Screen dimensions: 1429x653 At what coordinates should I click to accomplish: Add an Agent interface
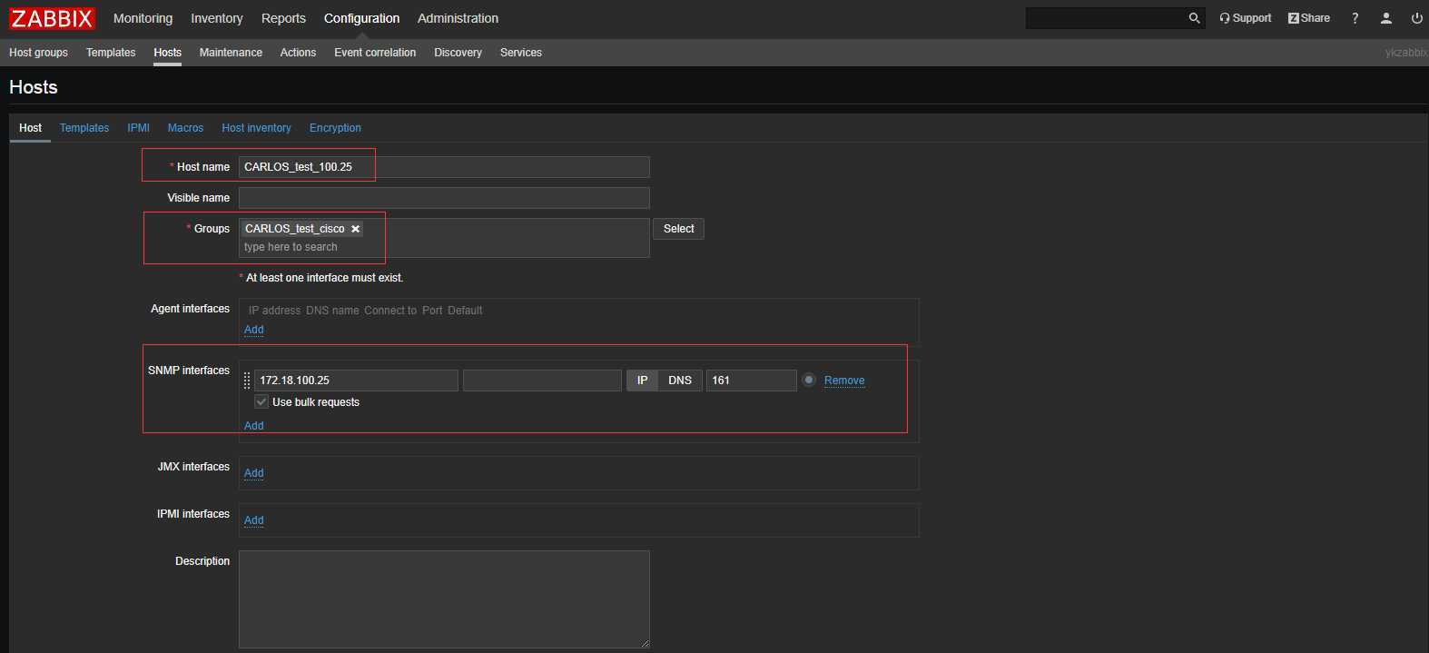[x=254, y=330]
